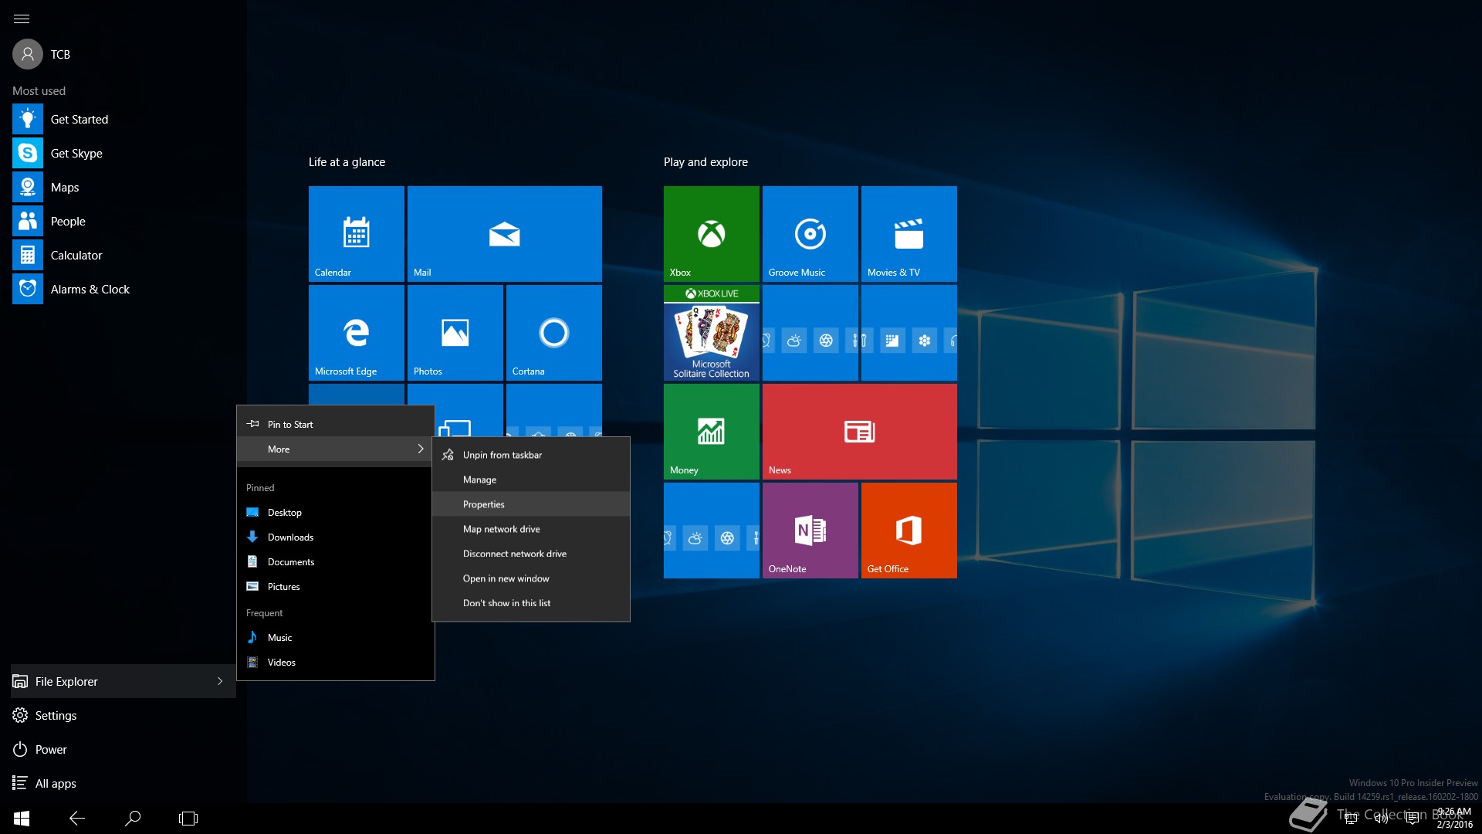
Task: Open Microsoft Solitaire Collection tile
Action: (712, 333)
